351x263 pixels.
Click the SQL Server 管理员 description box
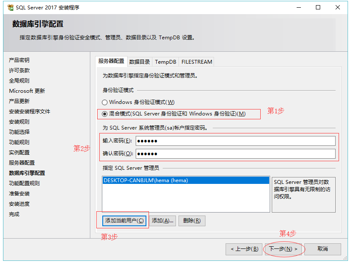[303, 195]
